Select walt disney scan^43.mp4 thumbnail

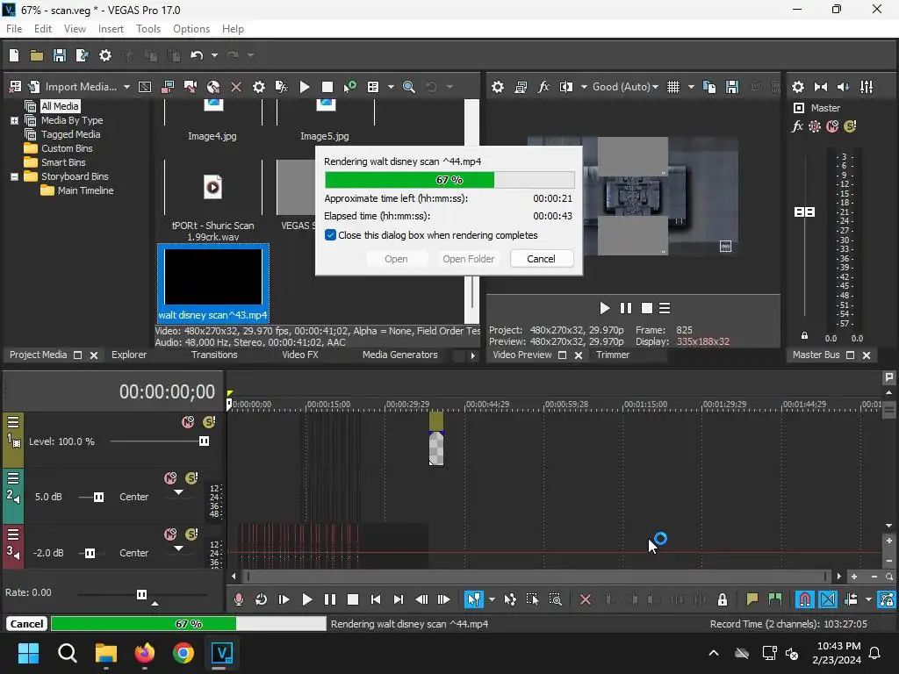point(212,283)
